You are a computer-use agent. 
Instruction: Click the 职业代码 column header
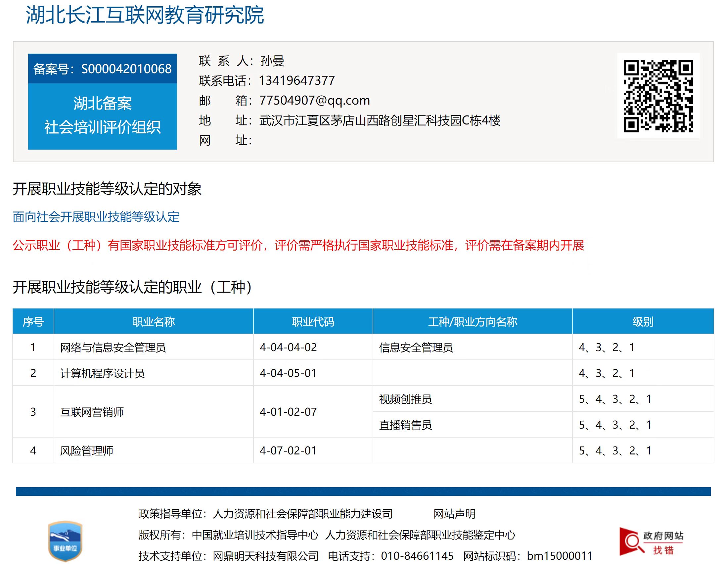313,322
